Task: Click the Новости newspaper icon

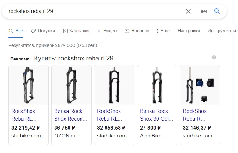Action: point(127,31)
